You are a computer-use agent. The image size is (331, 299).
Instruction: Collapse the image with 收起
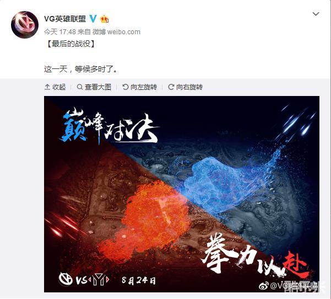click(x=55, y=87)
